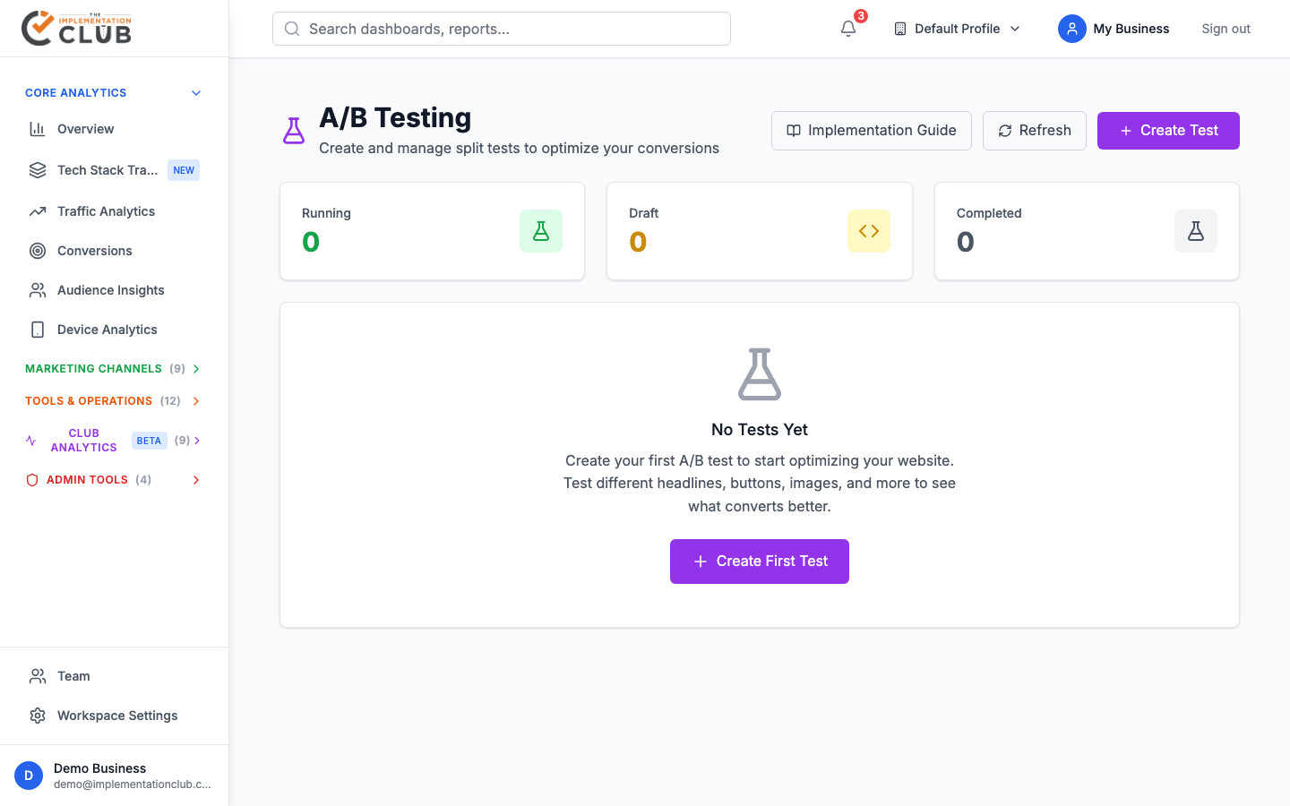
Task: Select the Conversions target icon
Action: [x=37, y=250]
